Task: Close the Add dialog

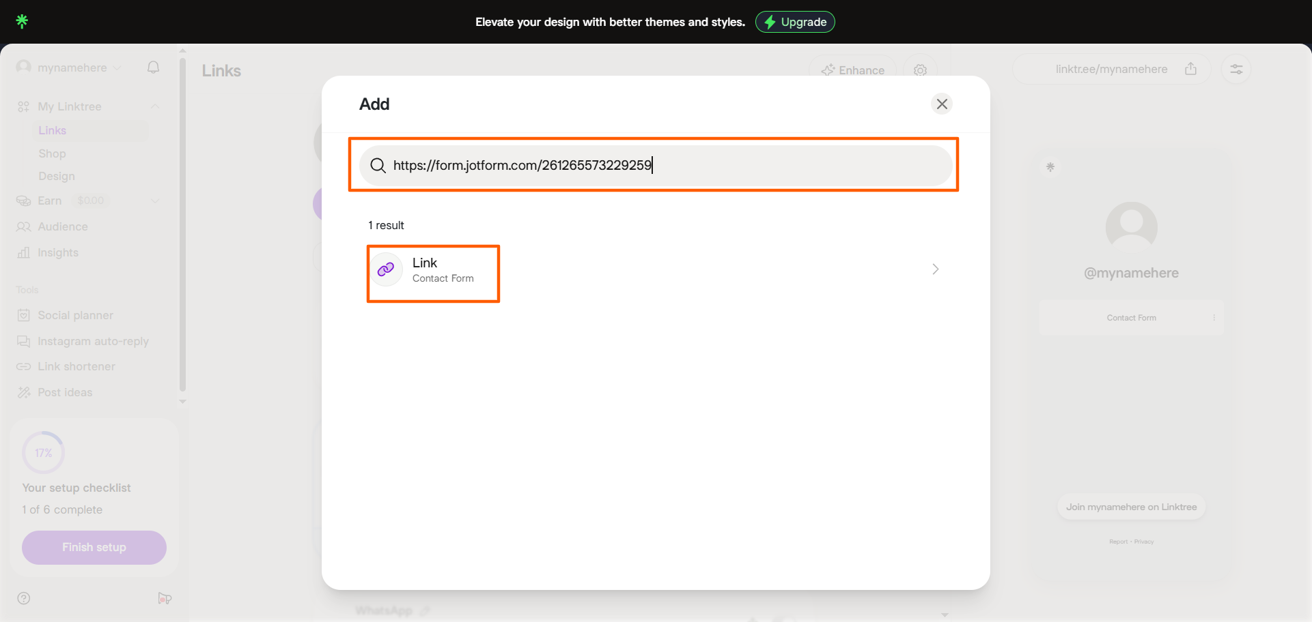Action: [942, 104]
